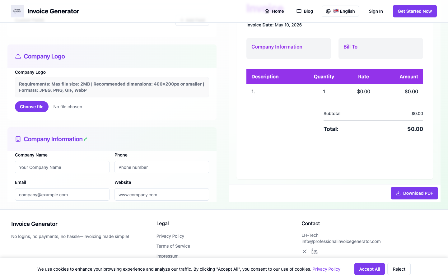Click the Rate column header
Viewport: 448px width, 280px height.
click(x=363, y=77)
